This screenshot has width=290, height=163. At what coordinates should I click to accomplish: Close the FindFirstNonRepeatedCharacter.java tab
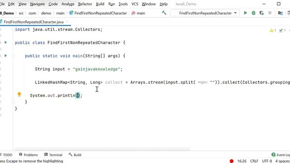pyautogui.click(x=68, y=22)
